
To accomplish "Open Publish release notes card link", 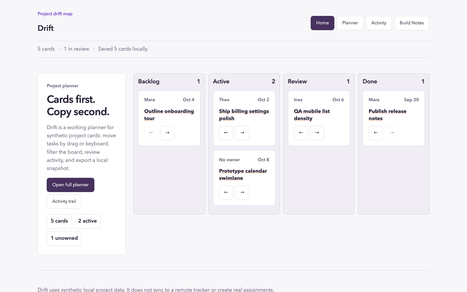I will point(388,115).
